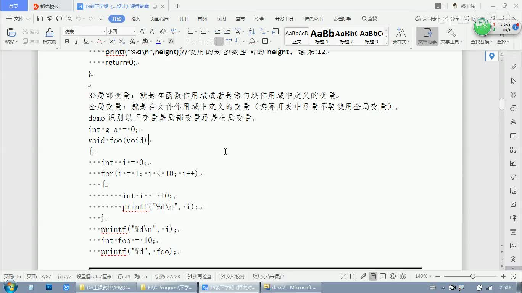Apply the 标题 1 heading style
522x293 pixels.
[x=322, y=37]
